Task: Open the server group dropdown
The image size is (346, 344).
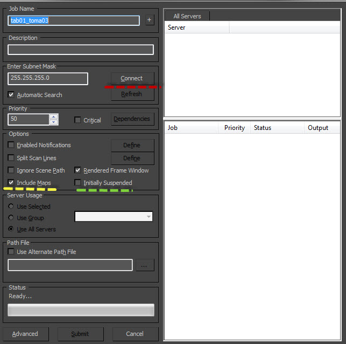Action: click(x=114, y=217)
